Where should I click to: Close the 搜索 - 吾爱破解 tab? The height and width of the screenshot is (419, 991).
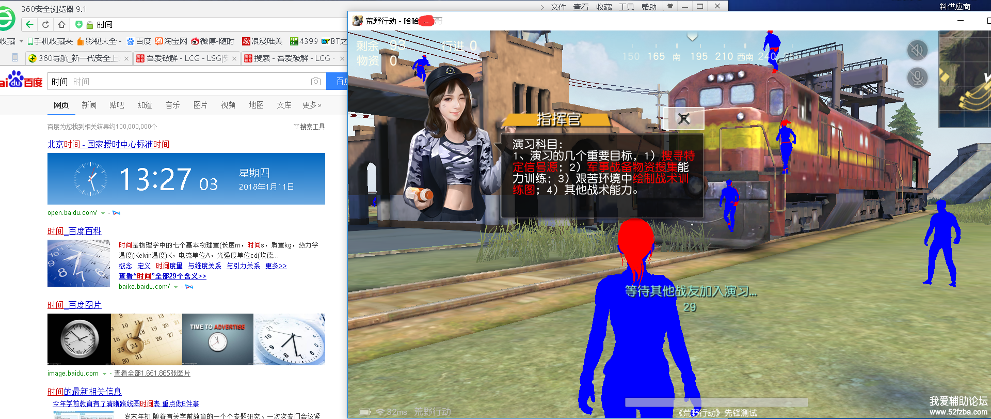click(342, 58)
